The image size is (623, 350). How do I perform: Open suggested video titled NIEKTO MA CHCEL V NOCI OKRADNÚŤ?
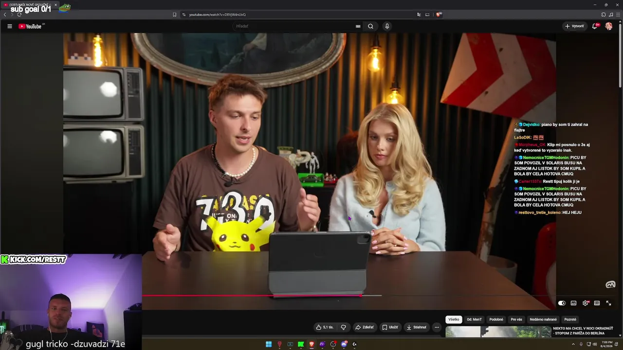[583, 331]
